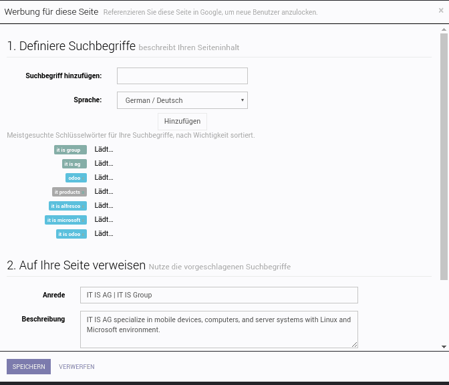Click the Anrede label
The image size is (449, 385).
click(x=54, y=295)
